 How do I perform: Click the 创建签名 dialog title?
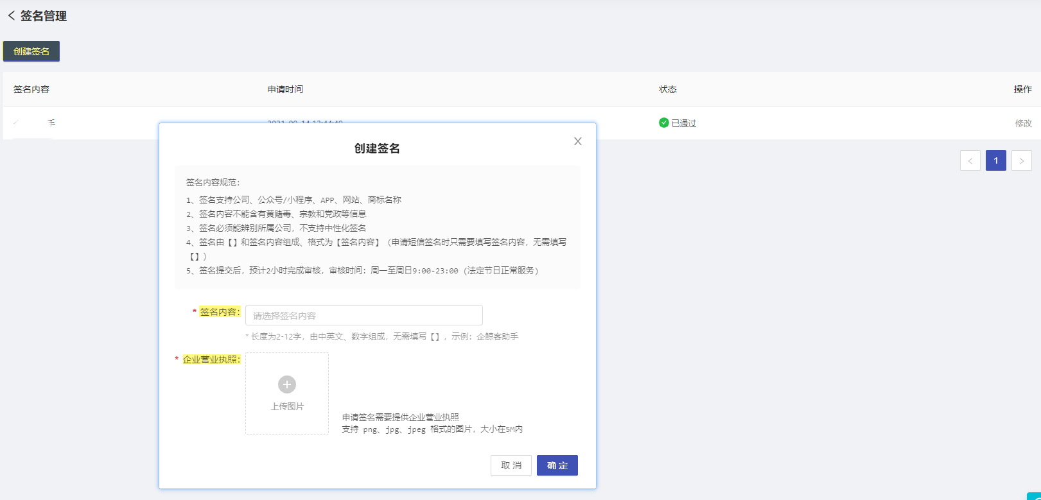(377, 148)
